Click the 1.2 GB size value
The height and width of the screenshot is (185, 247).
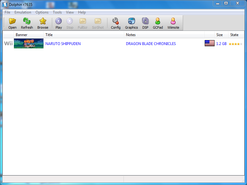pos(221,44)
